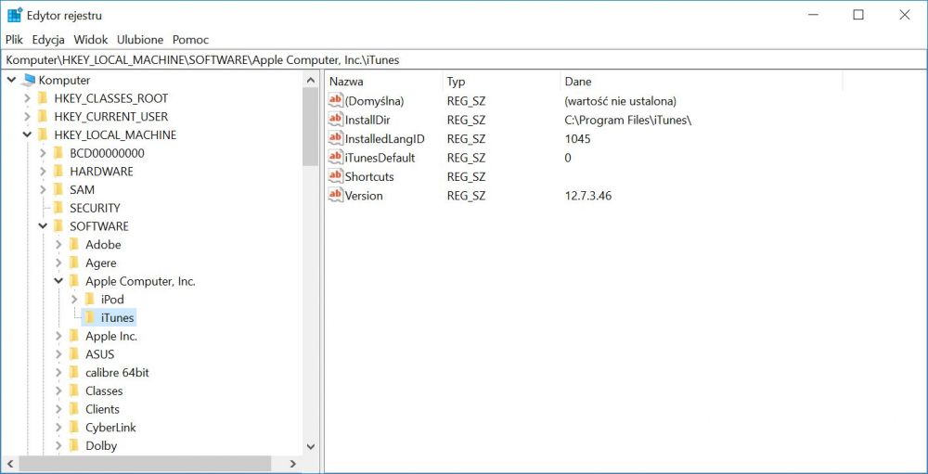Click the data C:\Program Files\iTunes\
Viewport: 928px width, 474px height.
click(x=628, y=120)
